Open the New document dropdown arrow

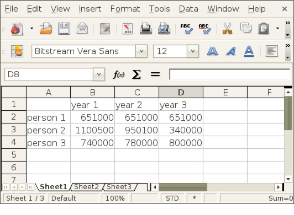point(32,29)
